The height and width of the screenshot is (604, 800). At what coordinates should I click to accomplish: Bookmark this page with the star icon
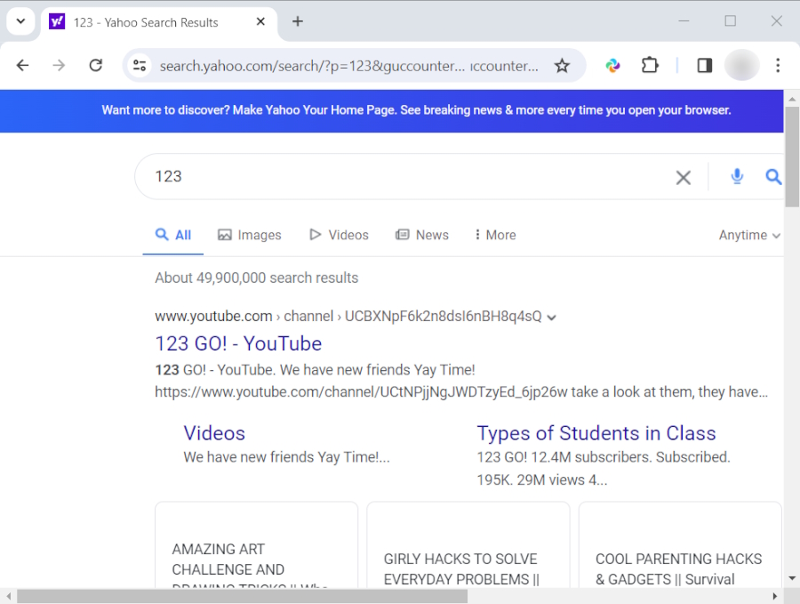click(x=564, y=65)
